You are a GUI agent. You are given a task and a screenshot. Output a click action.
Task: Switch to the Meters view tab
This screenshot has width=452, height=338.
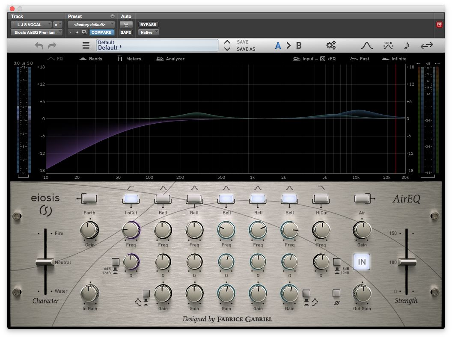[x=129, y=59]
